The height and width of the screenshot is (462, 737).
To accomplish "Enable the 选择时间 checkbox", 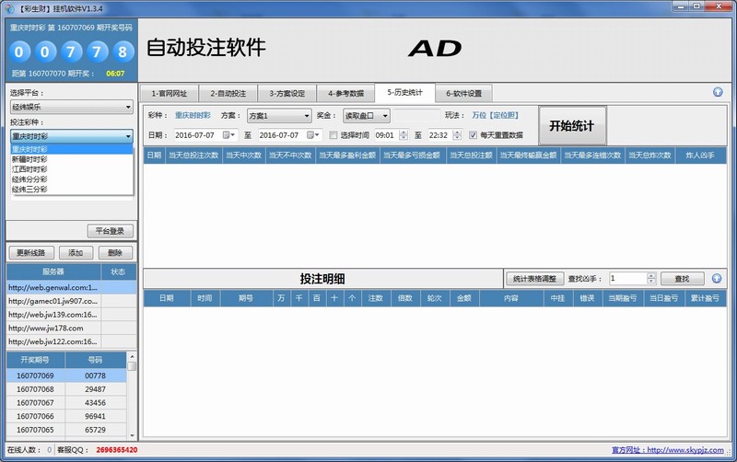I will click(x=333, y=135).
